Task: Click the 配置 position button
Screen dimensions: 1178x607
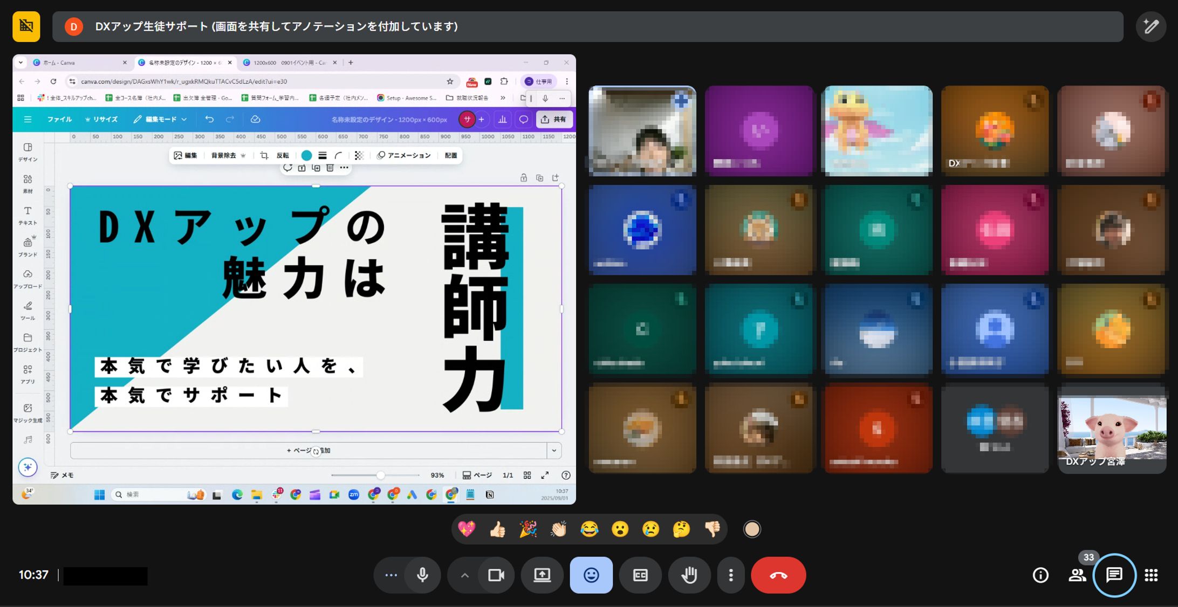Action: (451, 155)
